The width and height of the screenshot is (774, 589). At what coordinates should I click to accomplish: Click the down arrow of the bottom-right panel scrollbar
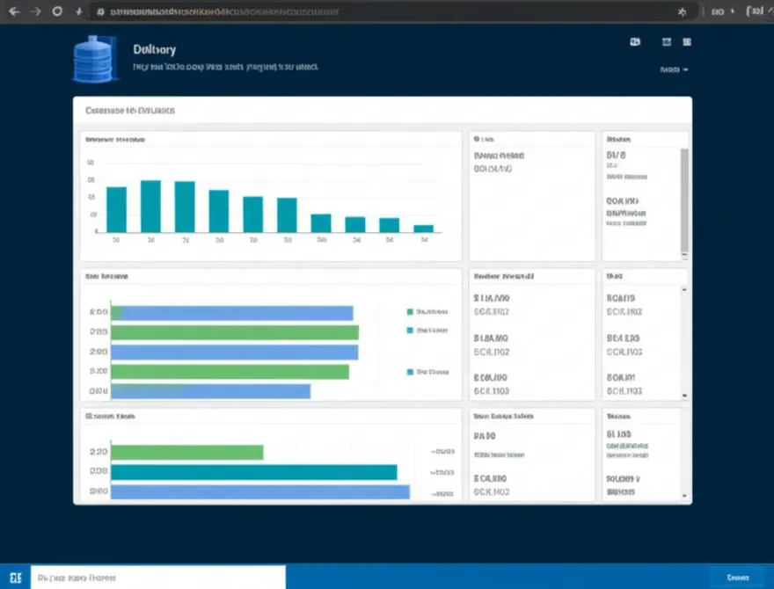[684, 495]
